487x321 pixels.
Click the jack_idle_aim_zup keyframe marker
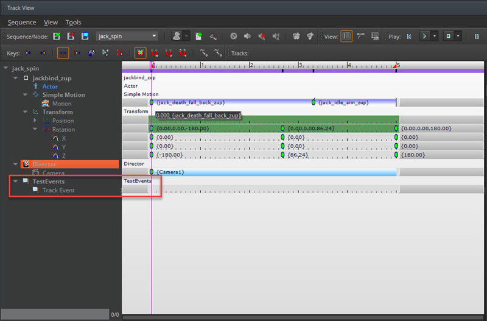(314, 102)
